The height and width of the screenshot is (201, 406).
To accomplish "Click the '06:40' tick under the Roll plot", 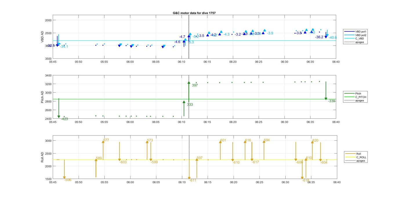I will point(337,182).
